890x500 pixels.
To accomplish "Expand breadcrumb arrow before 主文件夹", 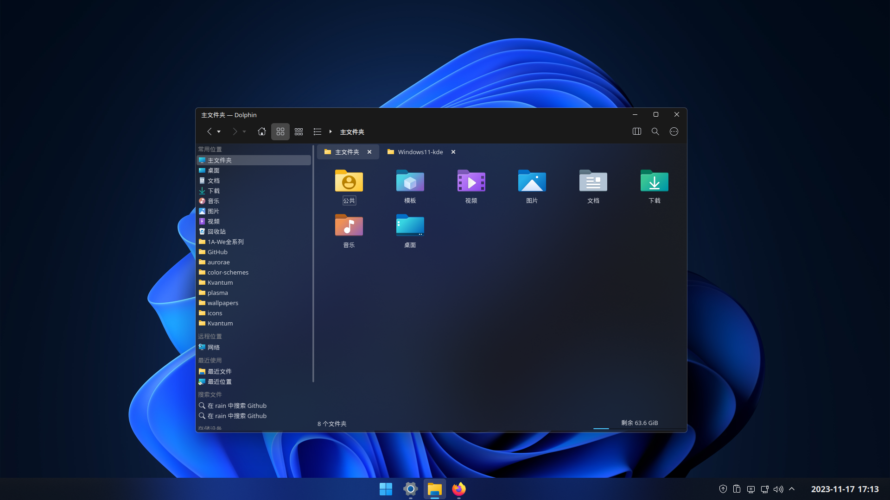I will [331, 132].
